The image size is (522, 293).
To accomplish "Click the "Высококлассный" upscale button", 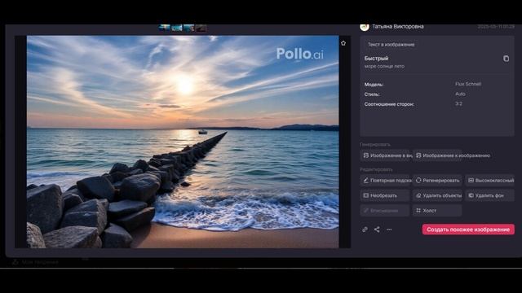I will [x=490, y=181].
